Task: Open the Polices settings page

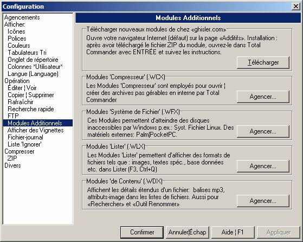Action: click(17, 39)
